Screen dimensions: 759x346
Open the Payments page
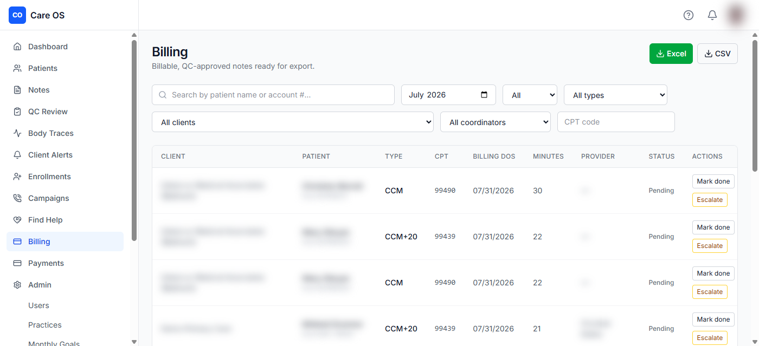click(65, 263)
